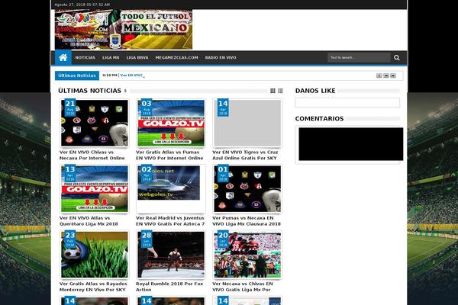Click the Agosto 27, 2018 date text

tap(82, 5)
